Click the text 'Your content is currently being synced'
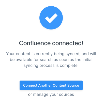The height and width of the screenshot is (107, 104). [43, 54]
